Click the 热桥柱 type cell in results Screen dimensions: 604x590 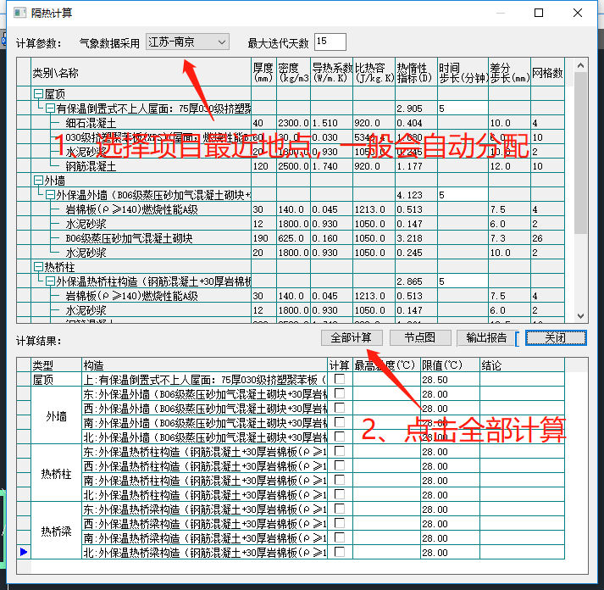56,473
